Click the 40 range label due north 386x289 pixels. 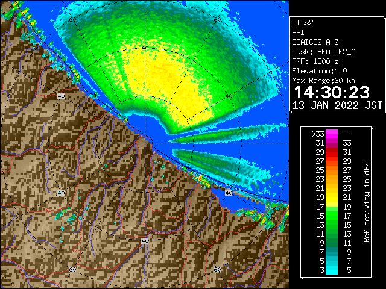pos(145,48)
